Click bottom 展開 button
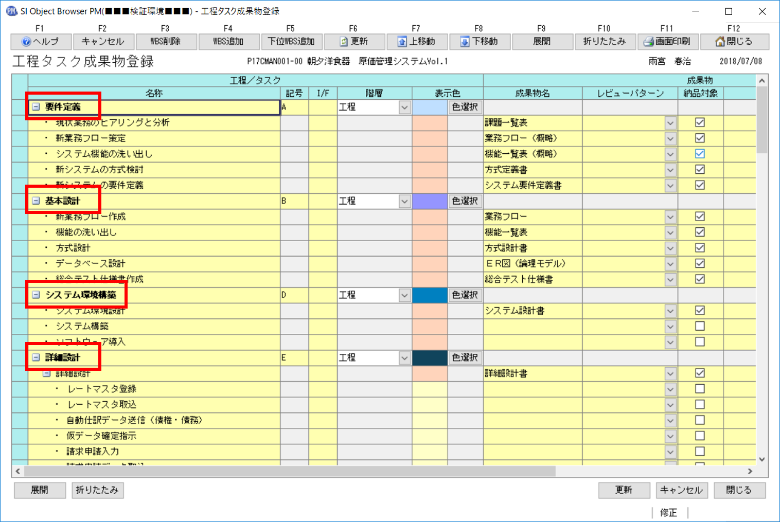 [40, 490]
